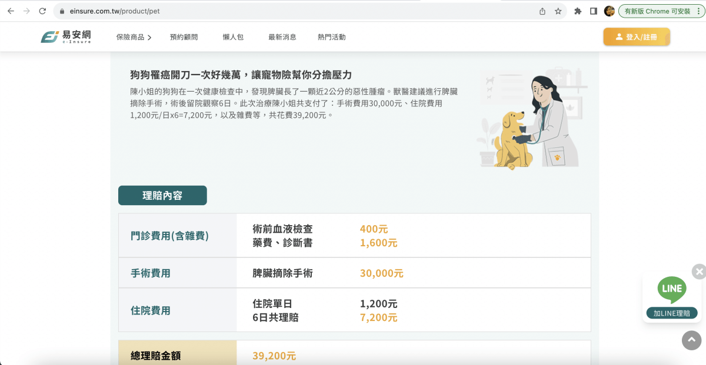Screen dimensions: 706x365
Task: Bookmark this page via the star icon
Action: point(558,10)
